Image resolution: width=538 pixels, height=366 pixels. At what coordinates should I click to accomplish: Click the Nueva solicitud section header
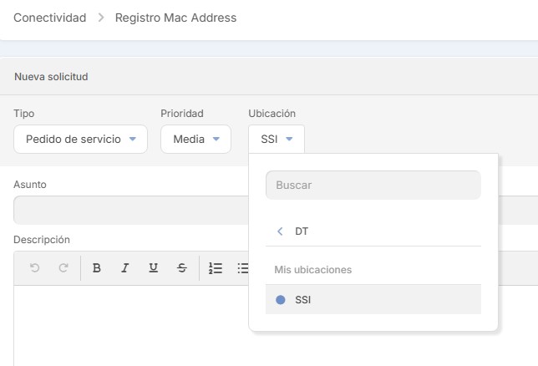click(x=51, y=77)
